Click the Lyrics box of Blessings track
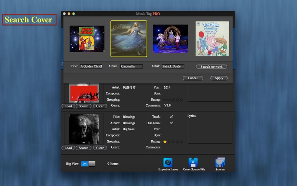Viewport: 297px width, 186px height. (x=210, y=131)
